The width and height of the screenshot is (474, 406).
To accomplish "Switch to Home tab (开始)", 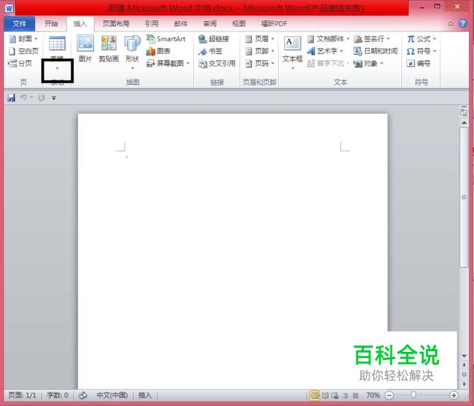I will point(51,24).
